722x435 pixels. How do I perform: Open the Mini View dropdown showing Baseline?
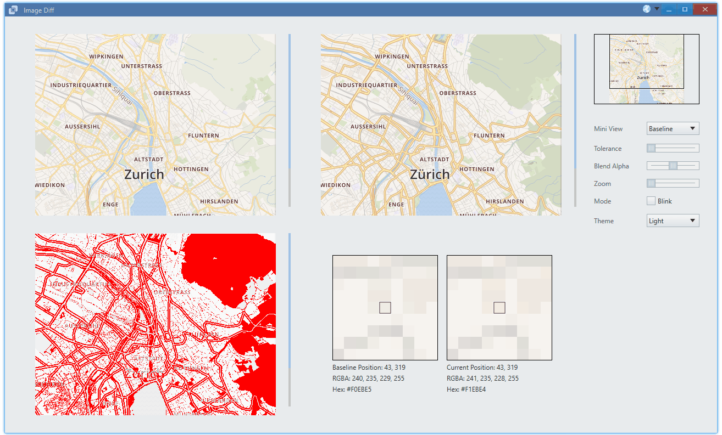673,129
